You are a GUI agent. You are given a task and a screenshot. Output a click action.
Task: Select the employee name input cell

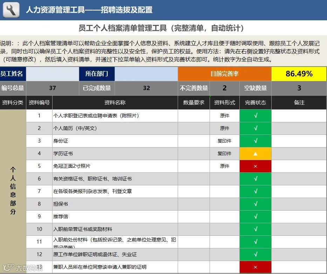pyautogui.click(x=53, y=74)
